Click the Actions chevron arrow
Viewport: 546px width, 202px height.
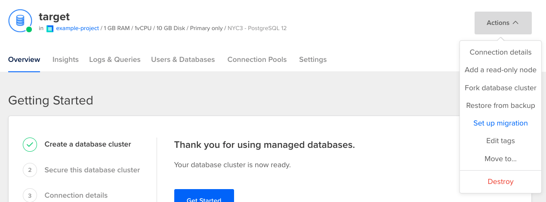tap(515, 23)
